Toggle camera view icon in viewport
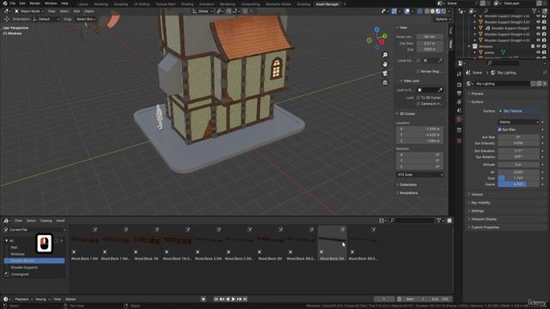 385,73
